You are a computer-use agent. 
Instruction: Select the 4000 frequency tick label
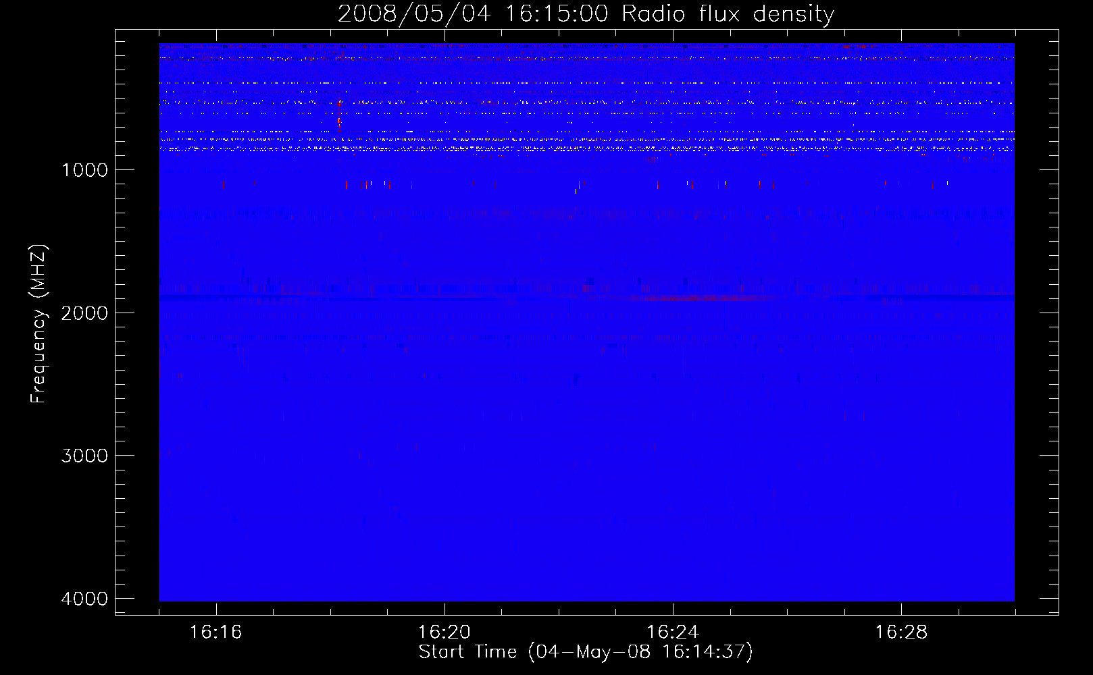84,599
